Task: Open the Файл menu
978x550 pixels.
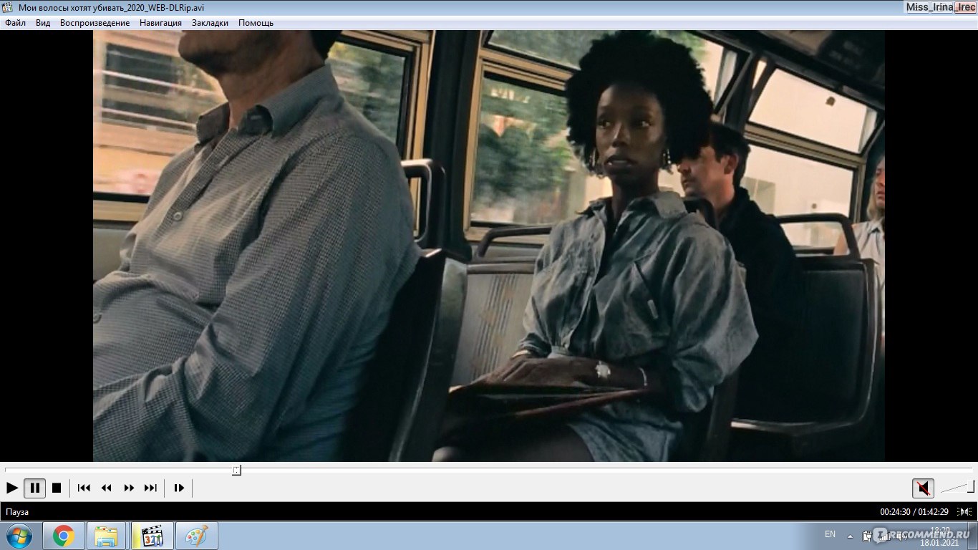Action: click(x=15, y=23)
